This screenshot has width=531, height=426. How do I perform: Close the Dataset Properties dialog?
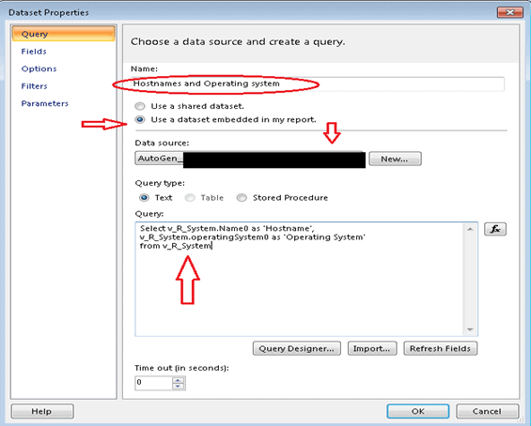coord(509,12)
